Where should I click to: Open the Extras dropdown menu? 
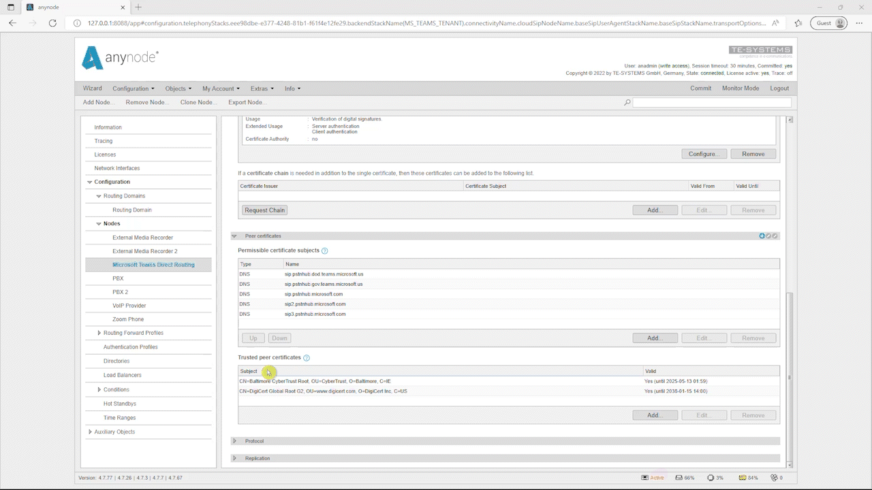tap(262, 88)
